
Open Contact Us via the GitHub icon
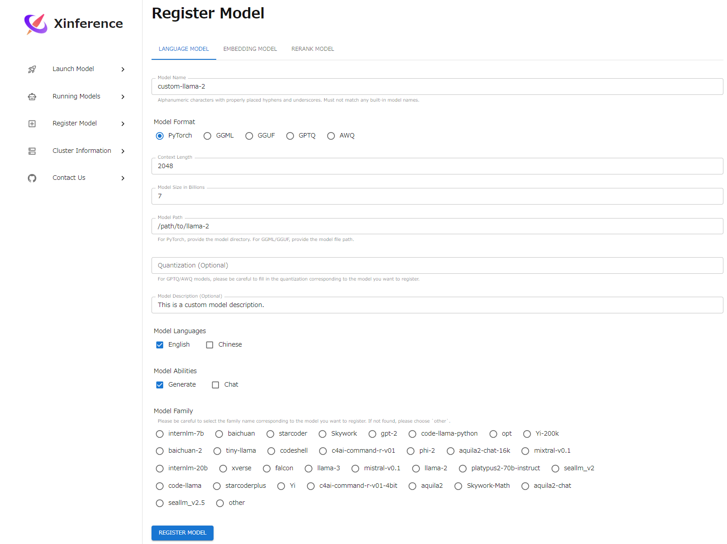[32, 178]
